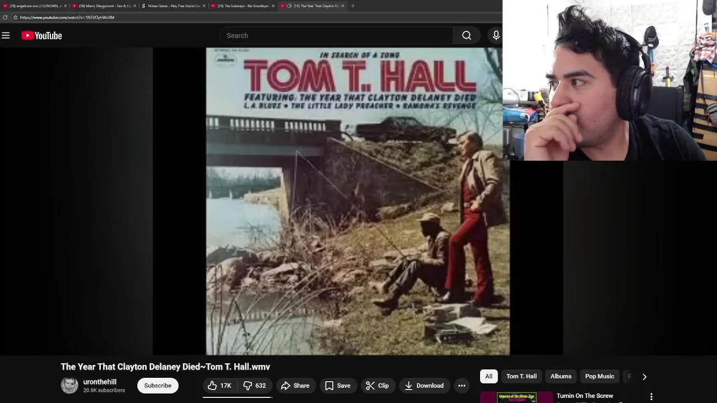Share this video
Screen dimensions: 717x403
[295, 386]
